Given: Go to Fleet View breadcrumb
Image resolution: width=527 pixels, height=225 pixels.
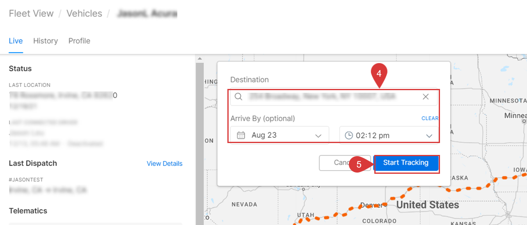Looking at the screenshot, I should click(31, 14).
